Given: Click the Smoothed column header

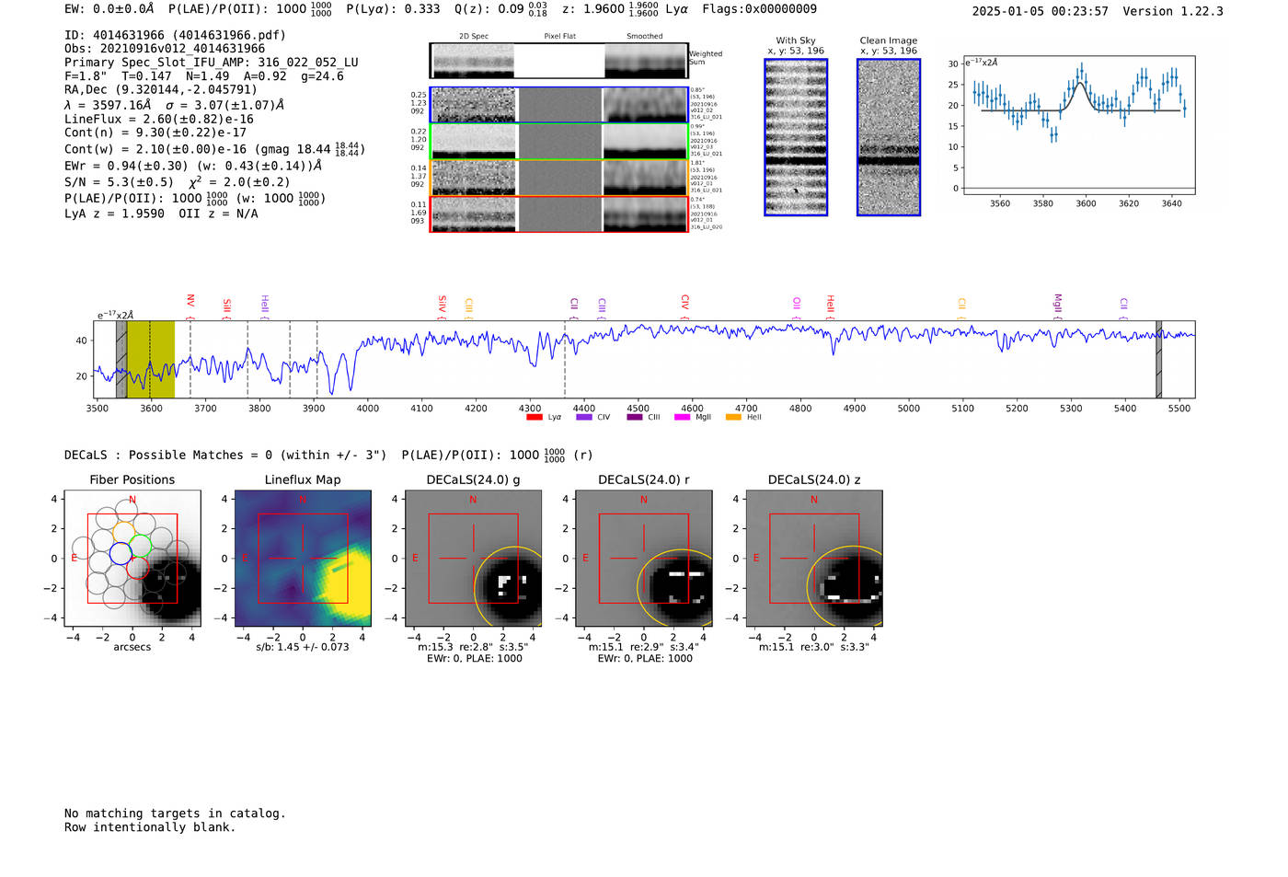Looking at the screenshot, I should (645, 37).
